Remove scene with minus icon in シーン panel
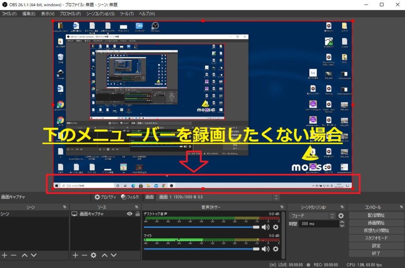 tap(13, 255)
